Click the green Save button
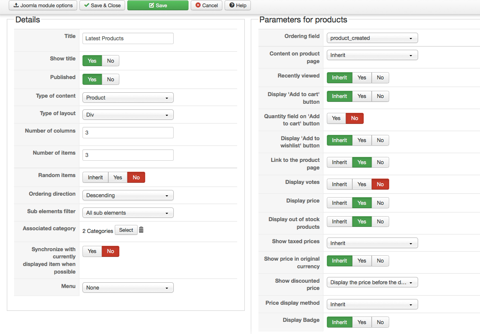 (x=158, y=5)
